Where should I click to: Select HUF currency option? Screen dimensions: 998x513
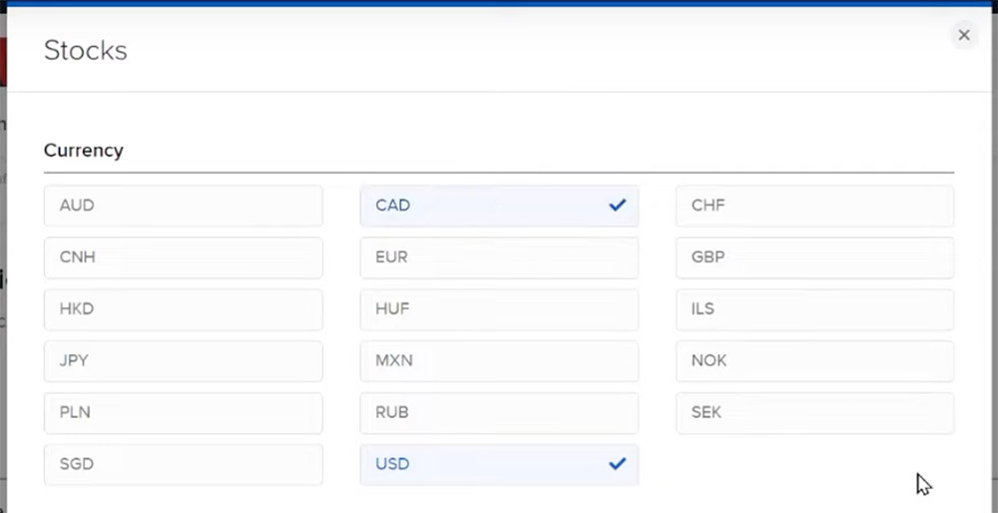499,309
